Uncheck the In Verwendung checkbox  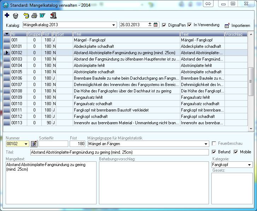coord(190,25)
